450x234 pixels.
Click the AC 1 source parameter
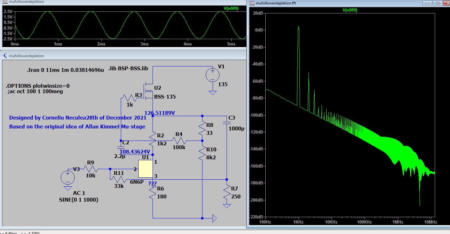click(x=79, y=193)
